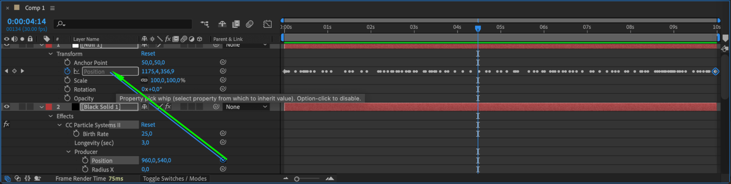Collapse the Producer group
731x184 pixels.
point(68,152)
